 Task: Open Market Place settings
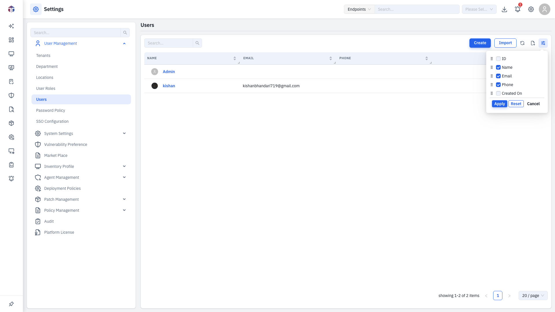(56, 155)
